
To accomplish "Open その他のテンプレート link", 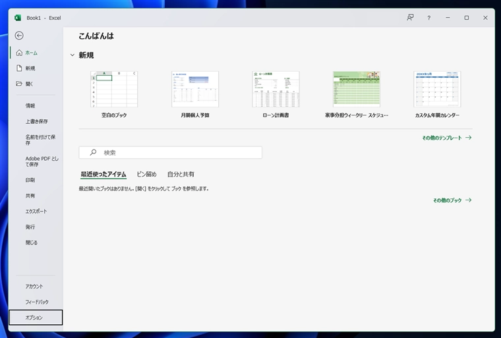I will coord(447,138).
